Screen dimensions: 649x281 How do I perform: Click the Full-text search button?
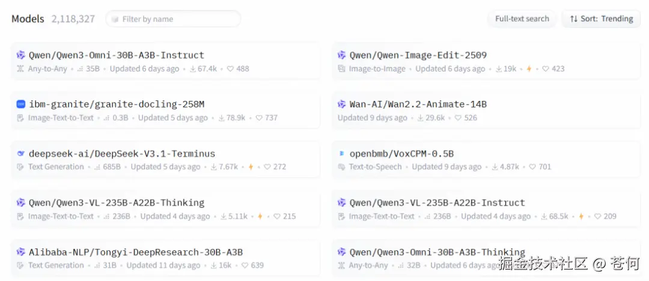[522, 19]
